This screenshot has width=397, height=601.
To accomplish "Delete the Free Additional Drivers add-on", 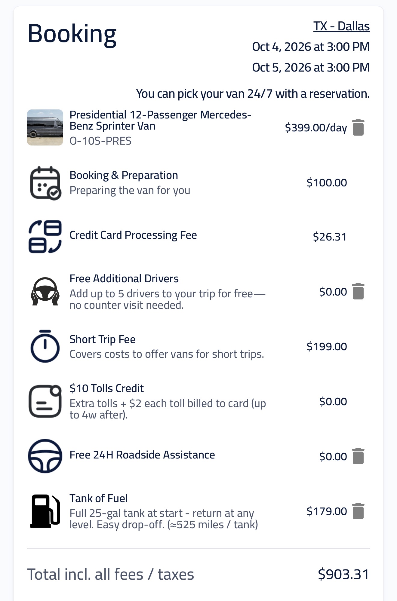I will (358, 291).
